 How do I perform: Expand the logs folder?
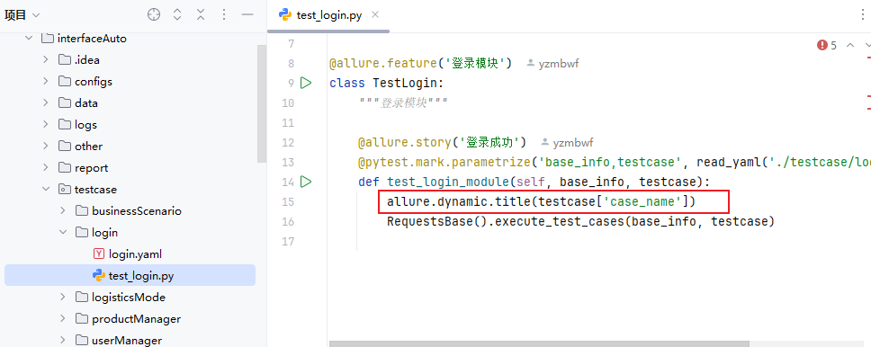[x=46, y=125]
